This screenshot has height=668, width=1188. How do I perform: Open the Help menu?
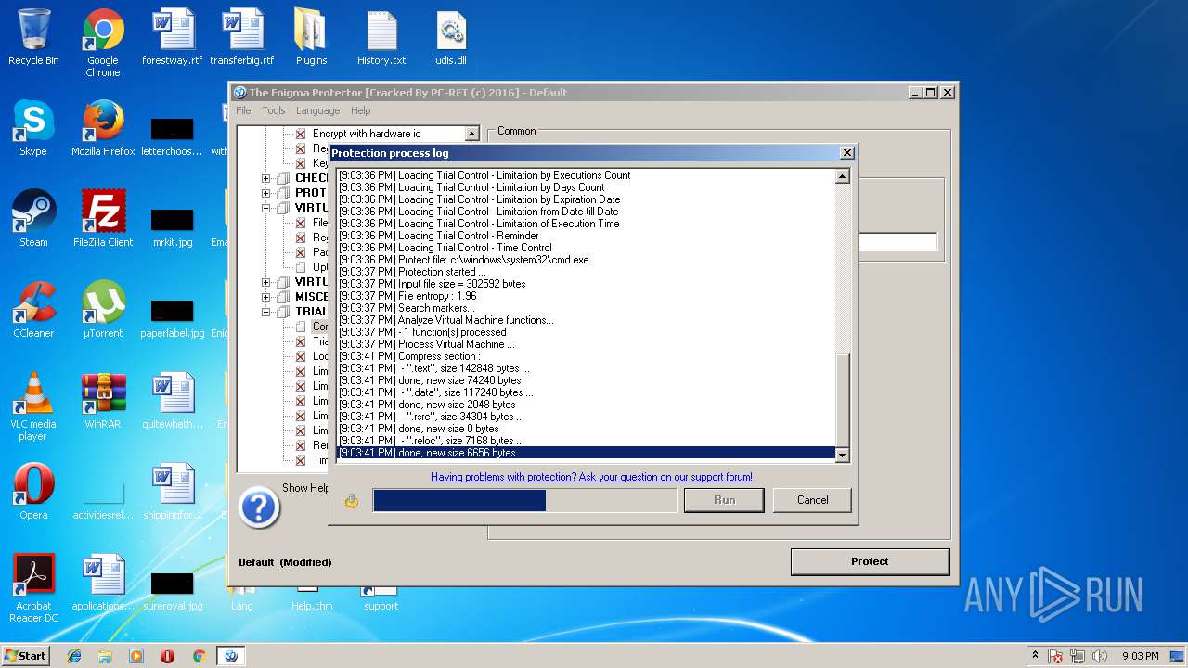pyautogui.click(x=361, y=110)
